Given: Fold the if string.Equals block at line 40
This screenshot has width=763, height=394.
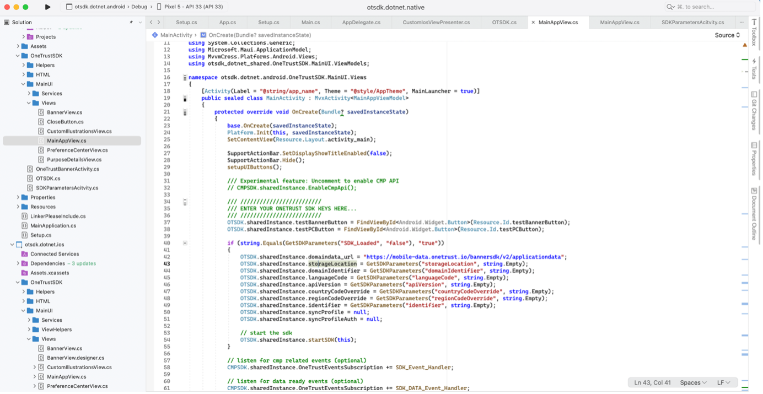Looking at the screenshot, I should [185, 243].
